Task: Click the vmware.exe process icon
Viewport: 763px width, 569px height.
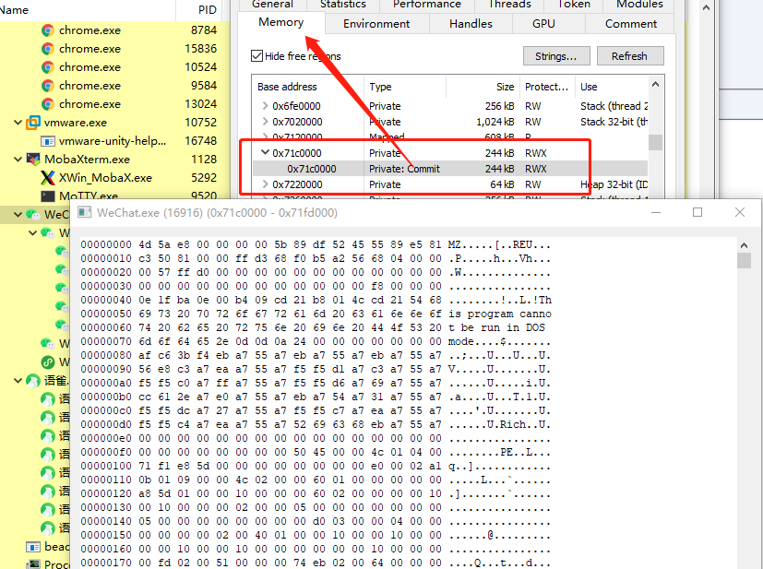Action: (33, 122)
